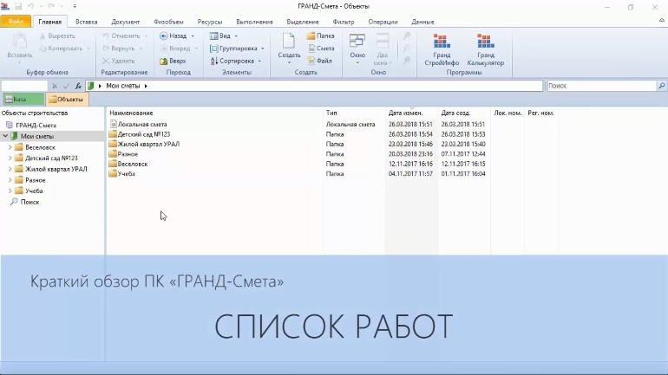Open dropdown arrow next to Назад
668x375 pixels.
pyautogui.click(x=193, y=36)
